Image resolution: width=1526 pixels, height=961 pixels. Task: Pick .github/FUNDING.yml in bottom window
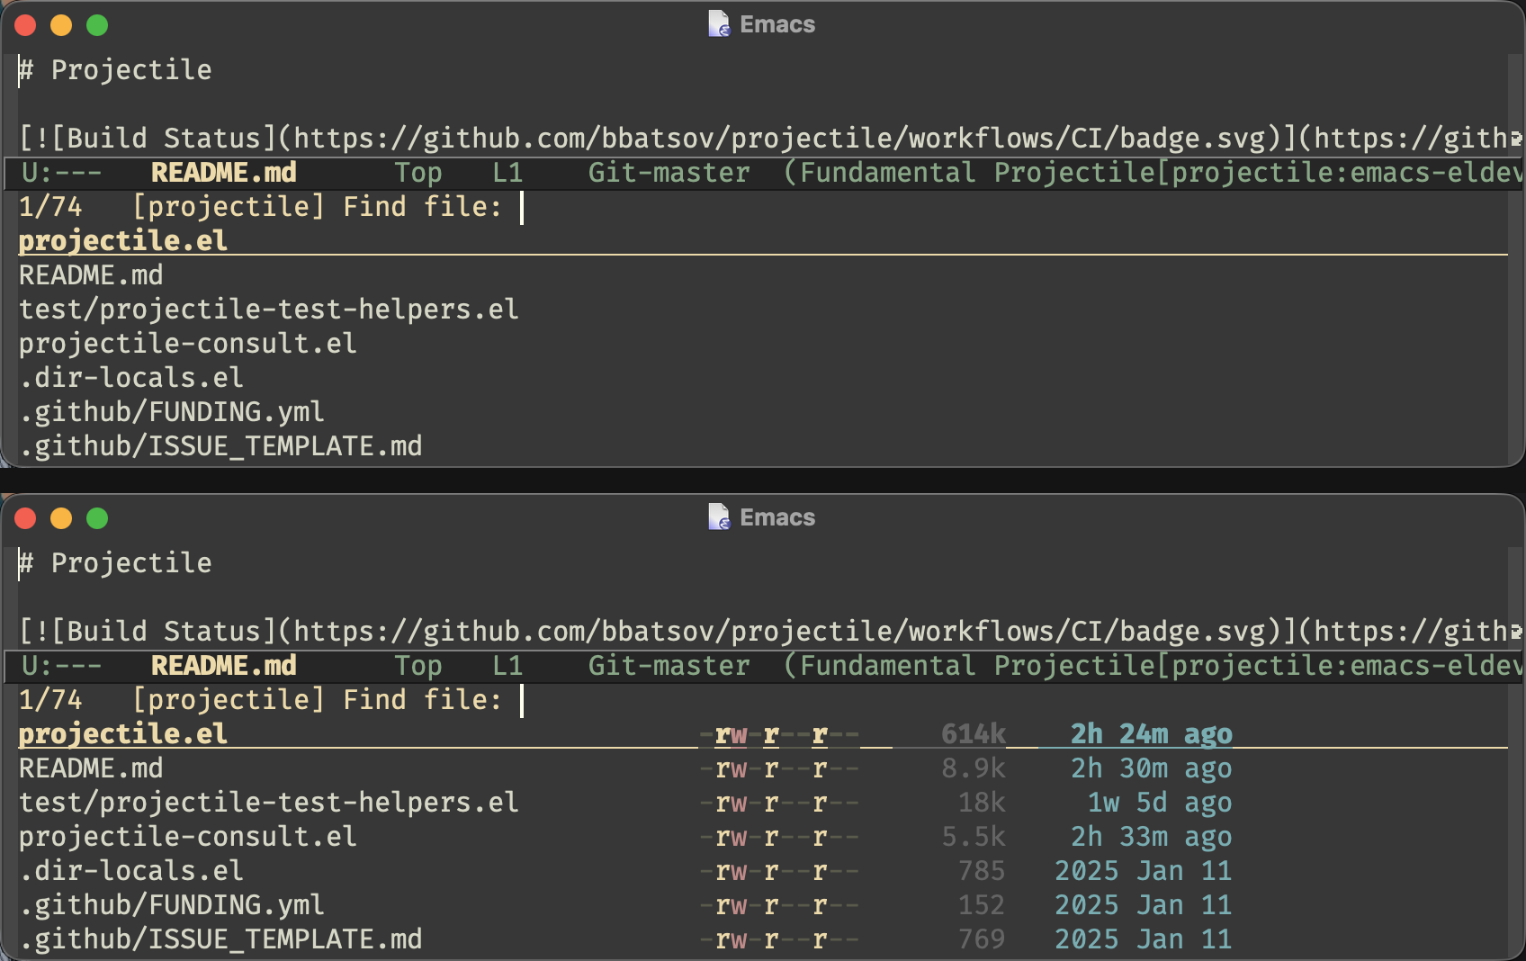(172, 904)
